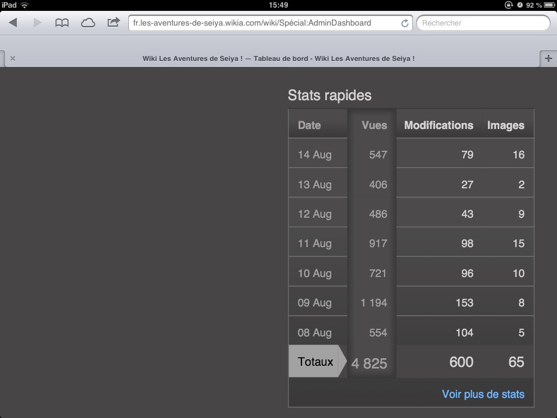The image size is (557, 418).
Task: Open iCloud tabs
Action: 88,23
